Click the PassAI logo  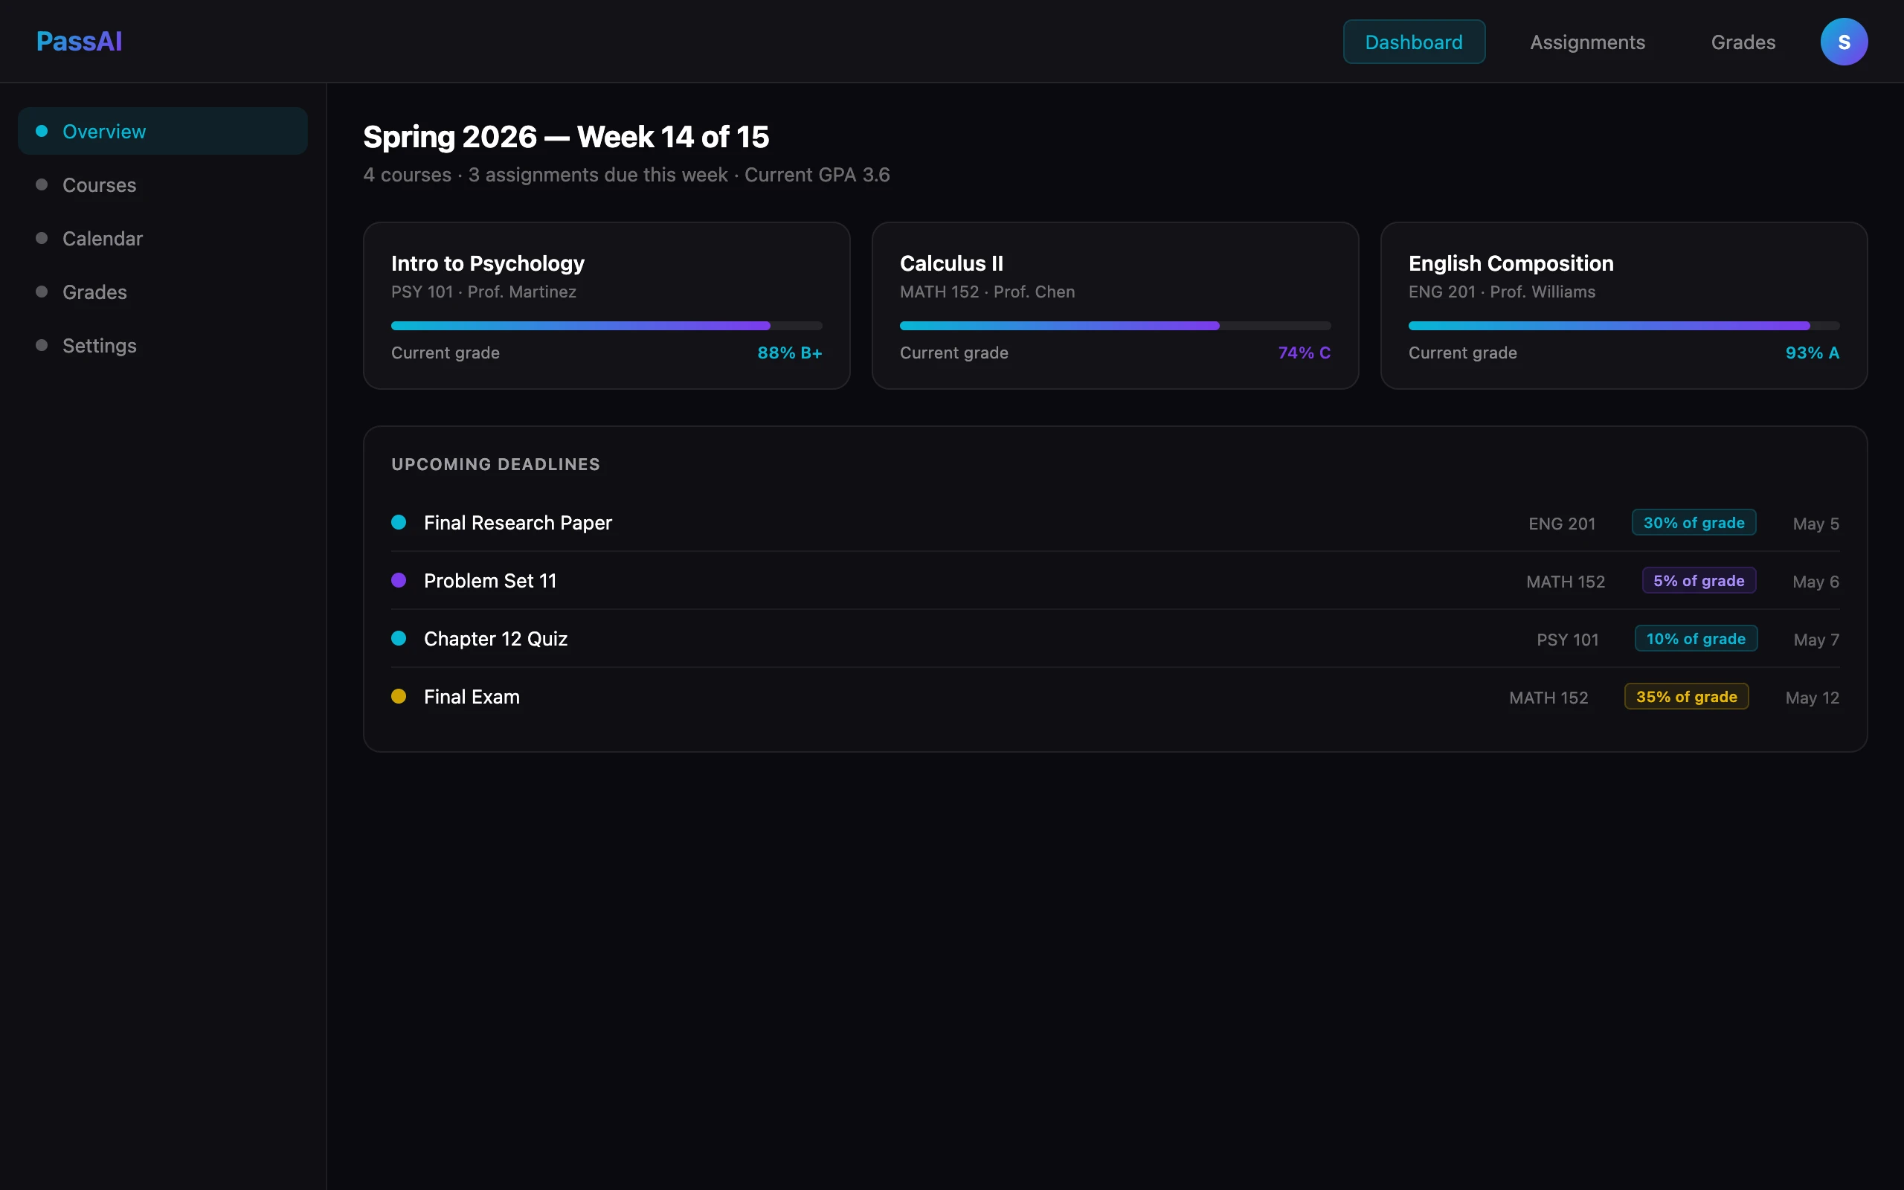click(79, 42)
